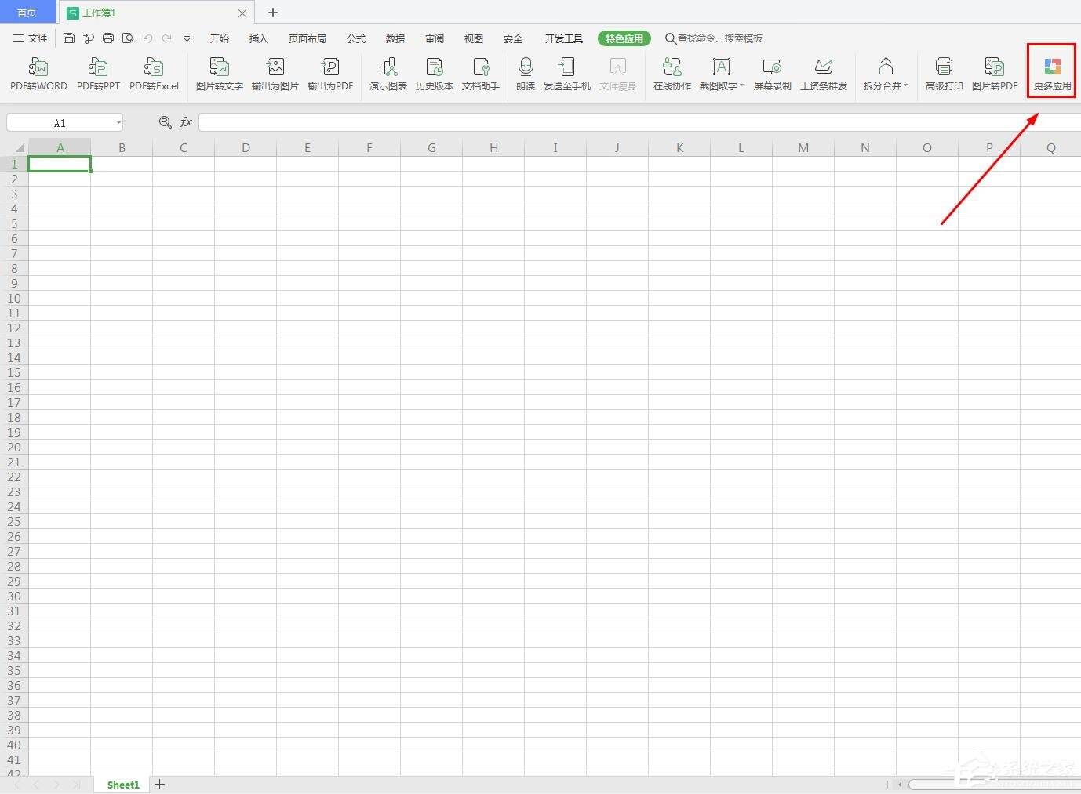The image size is (1081, 794).
Task: Select column M header
Action: 803,147
